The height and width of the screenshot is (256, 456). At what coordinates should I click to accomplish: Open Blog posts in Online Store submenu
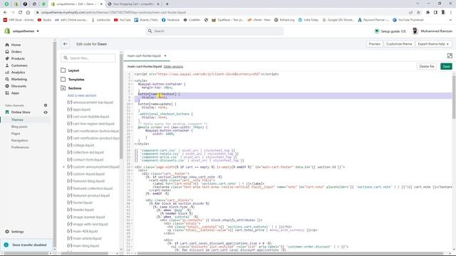coord(19,127)
